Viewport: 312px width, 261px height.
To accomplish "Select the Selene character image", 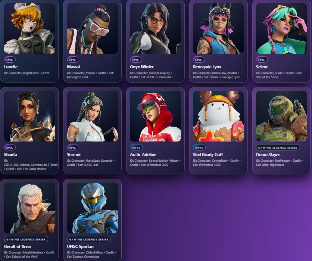I will [x=281, y=28].
